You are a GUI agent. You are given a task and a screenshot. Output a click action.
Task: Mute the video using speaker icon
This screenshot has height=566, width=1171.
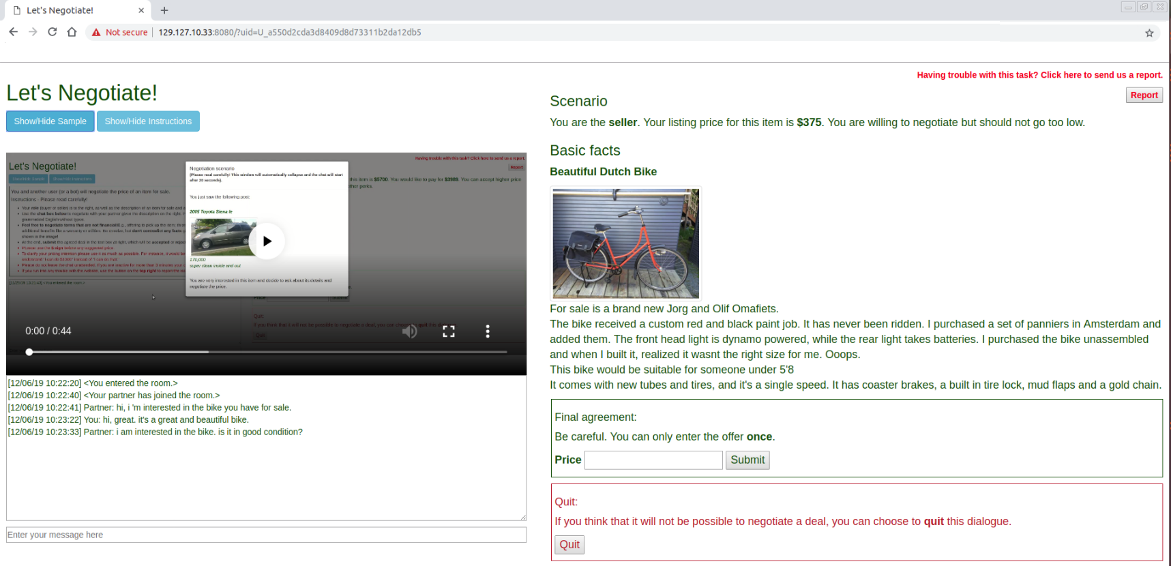(409, 331)
